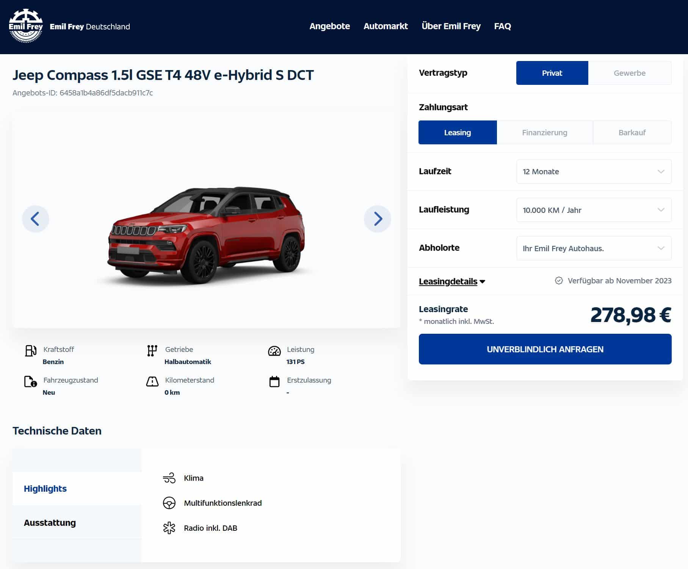The width and height of the screenshot is (688, 569).
Task: Click the Radio inkl. DAB text
Action: [x=210, y=528]
